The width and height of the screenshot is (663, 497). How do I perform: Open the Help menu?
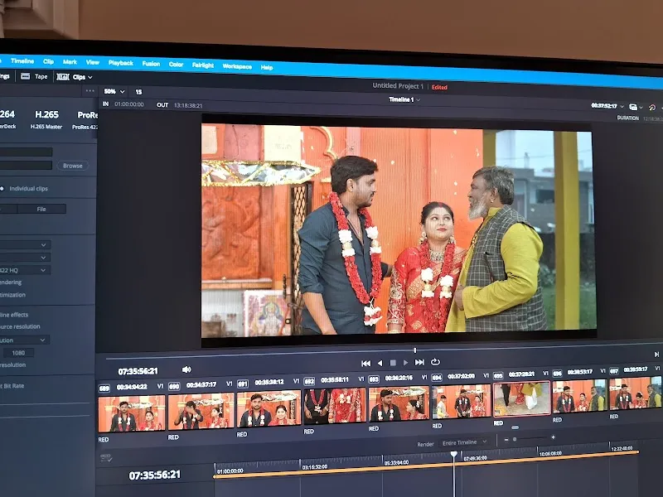coord(267,67)
